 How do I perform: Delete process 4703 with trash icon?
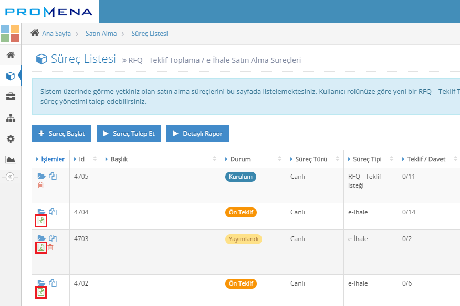pyautogui.click(x=50, y=247)
